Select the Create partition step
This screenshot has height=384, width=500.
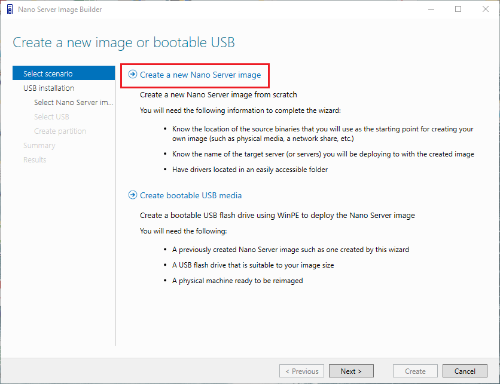click(x=60, y=131)
